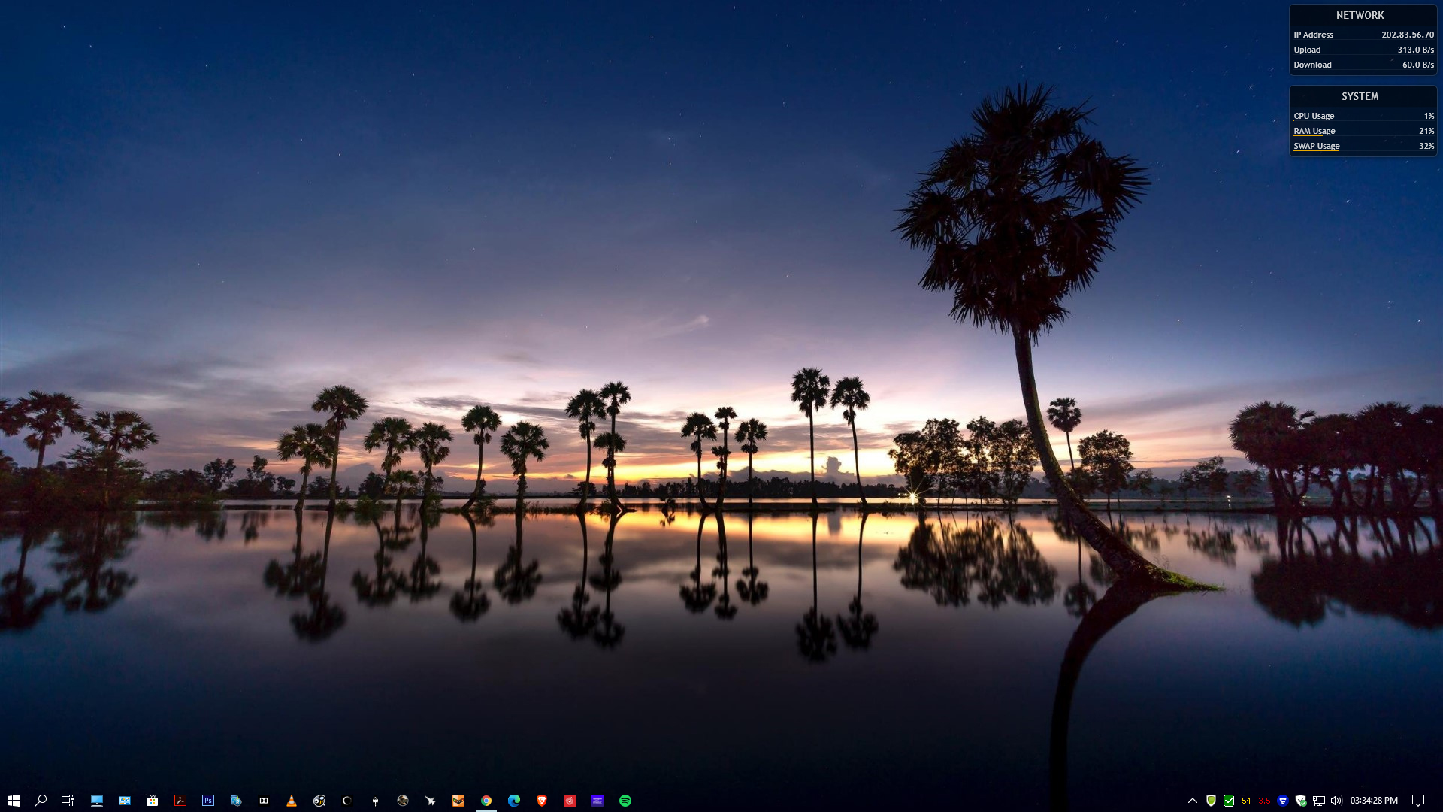Click the green checkmark tray icon
Image resolution: width=1443 pixels, height=812 pixels.
1229,801
